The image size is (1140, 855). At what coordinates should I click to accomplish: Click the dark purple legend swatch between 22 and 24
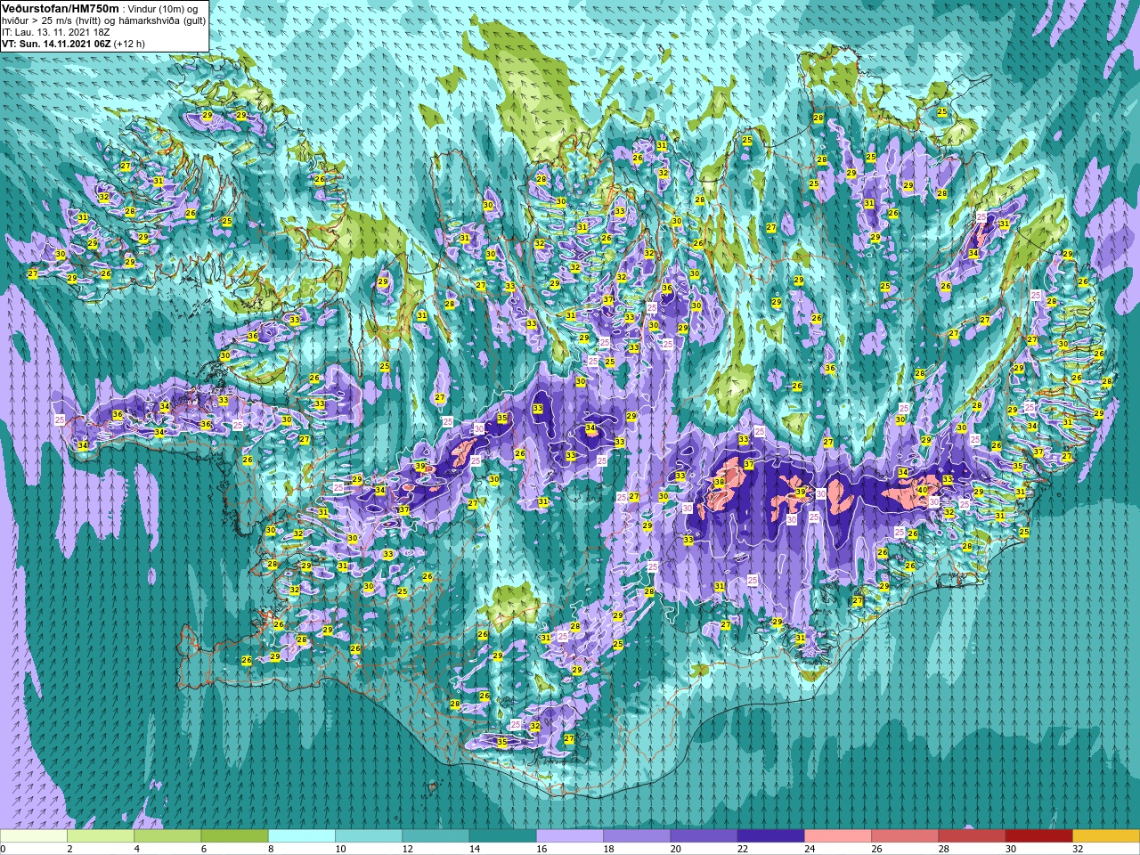coord(770,836)
